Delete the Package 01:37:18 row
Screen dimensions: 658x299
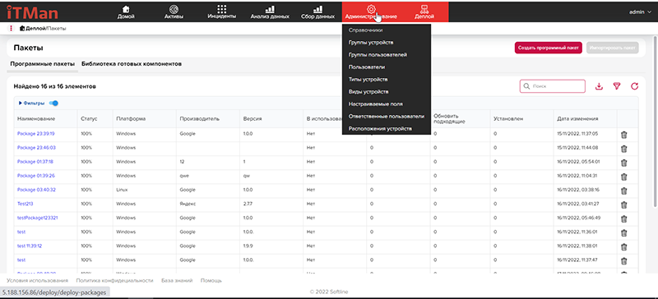(x=623, y=163)
